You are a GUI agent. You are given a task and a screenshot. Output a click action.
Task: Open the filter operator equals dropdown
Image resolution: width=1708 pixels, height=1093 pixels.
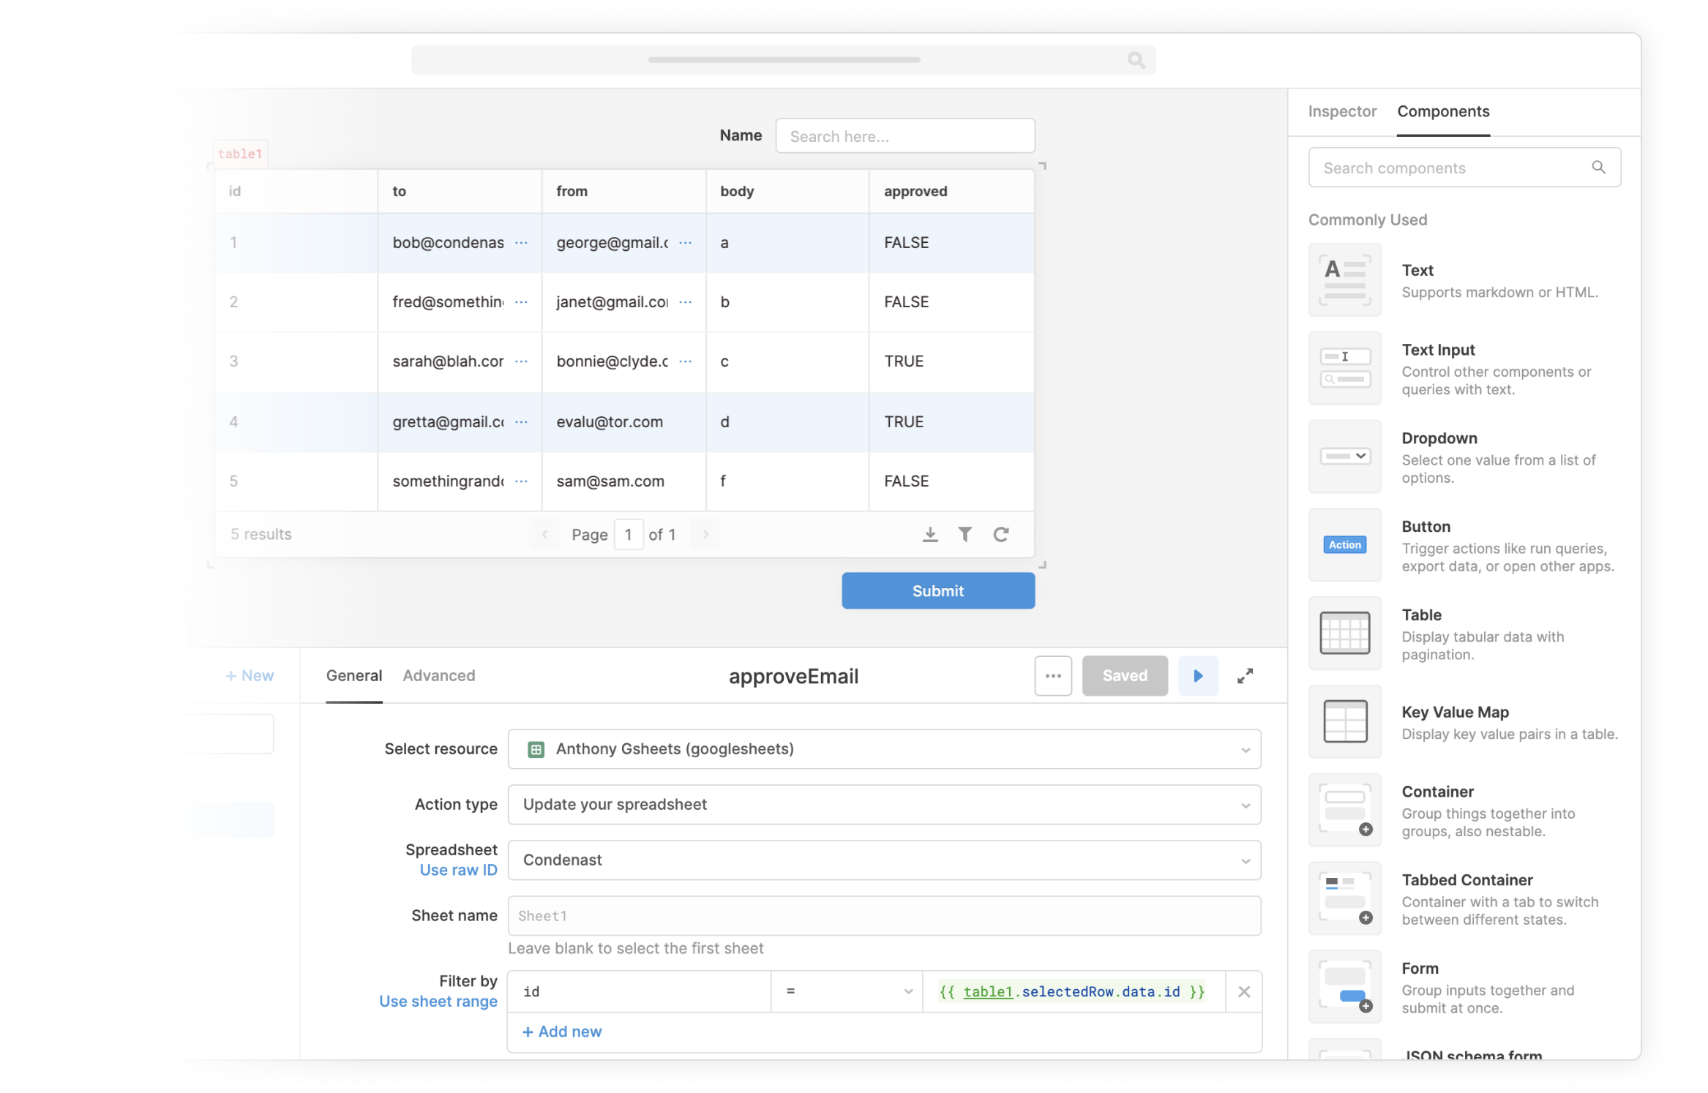(x=847, y=992)
